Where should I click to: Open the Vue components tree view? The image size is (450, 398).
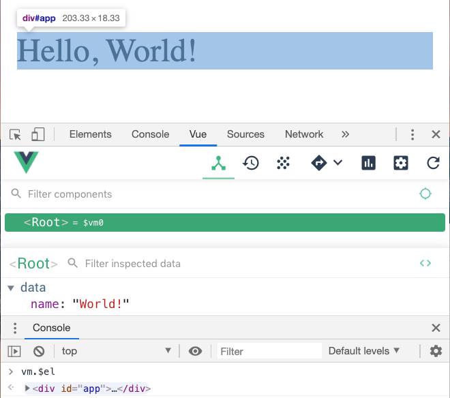coord(218,164)
